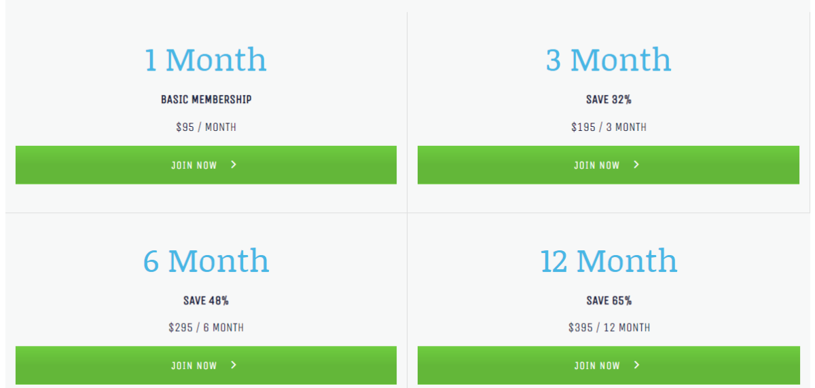Select the '$195 / 3 Month' price

609,127
